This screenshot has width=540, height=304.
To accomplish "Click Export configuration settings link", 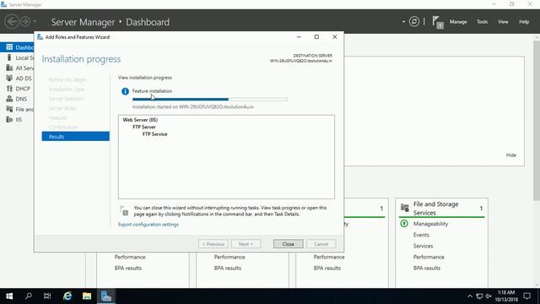I will 148,225.
